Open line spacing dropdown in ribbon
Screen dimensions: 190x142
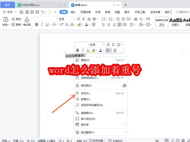(x=135, y=24)
